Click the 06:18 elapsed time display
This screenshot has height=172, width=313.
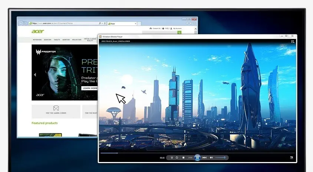(x=162, y=158)
